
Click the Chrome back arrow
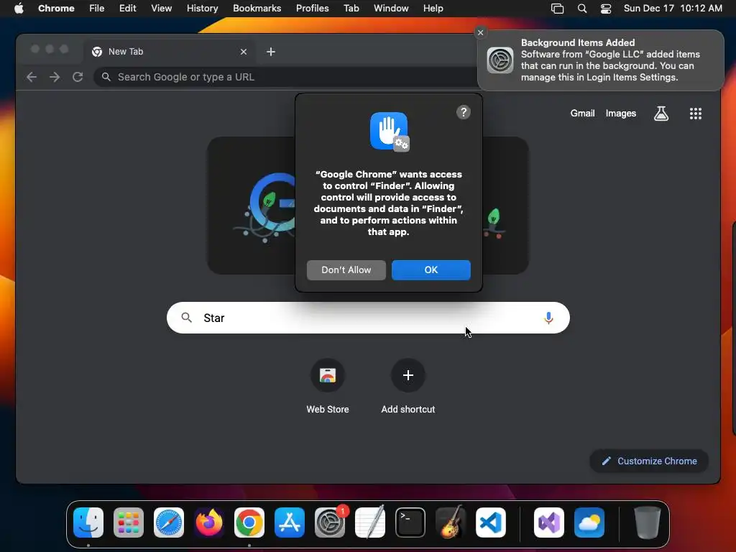point(32,77)
